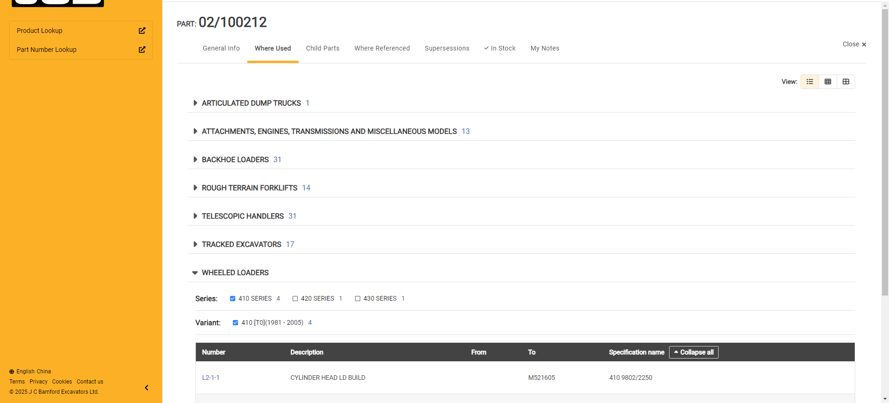Switch to table grid view icon

click(827, 82)
